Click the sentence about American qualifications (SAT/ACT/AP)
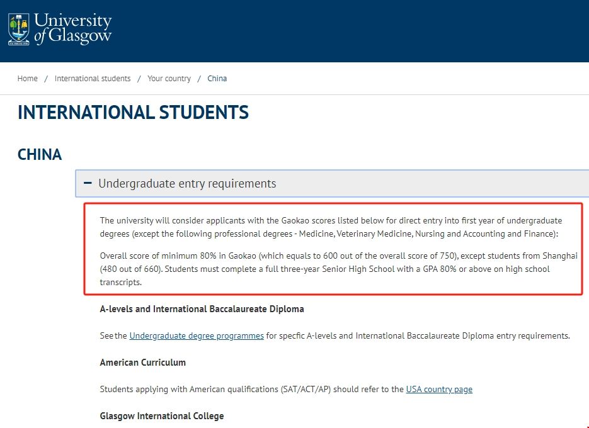This screenshot has width=589, height=428. 252,390
